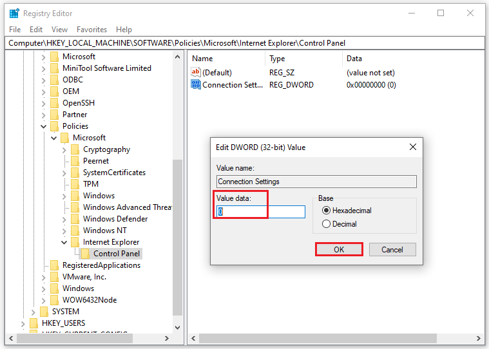Click the tree pane scroll down arrow

tap(177, 327)
